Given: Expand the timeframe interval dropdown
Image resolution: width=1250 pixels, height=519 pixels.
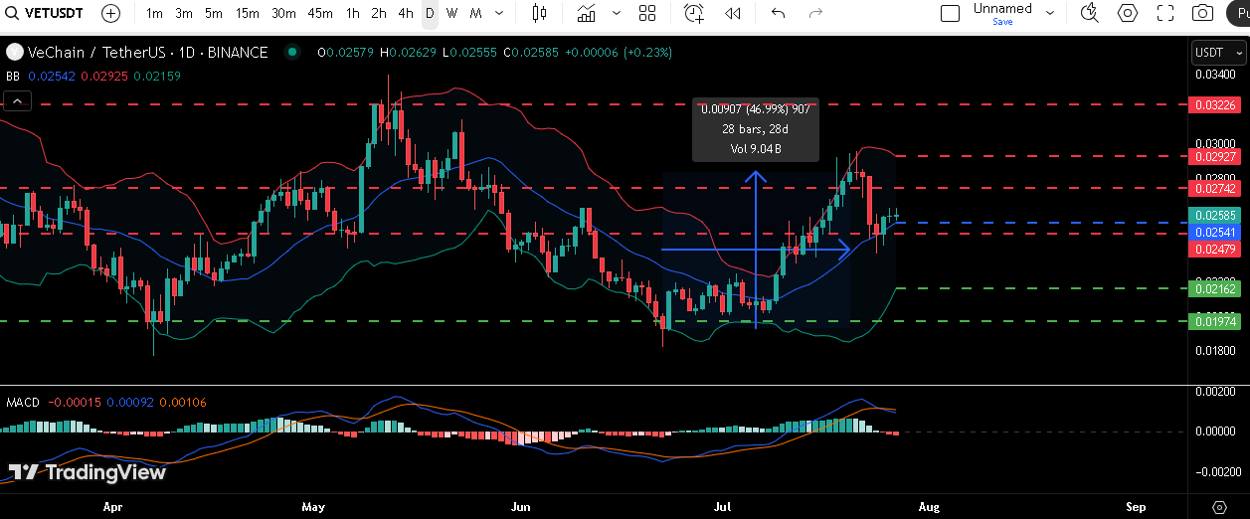Looking at the screenshot, I should pos(500,14).
